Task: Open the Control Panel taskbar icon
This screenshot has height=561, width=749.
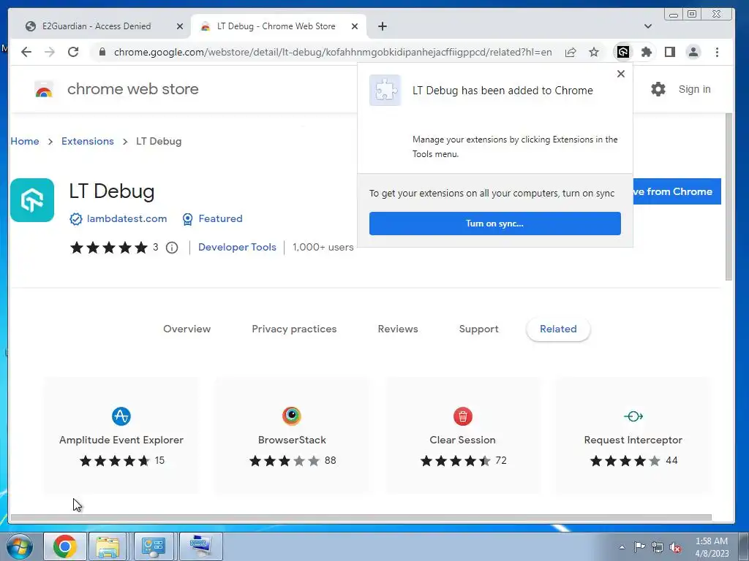Action: pyautogui.click(x=154, y=546)
